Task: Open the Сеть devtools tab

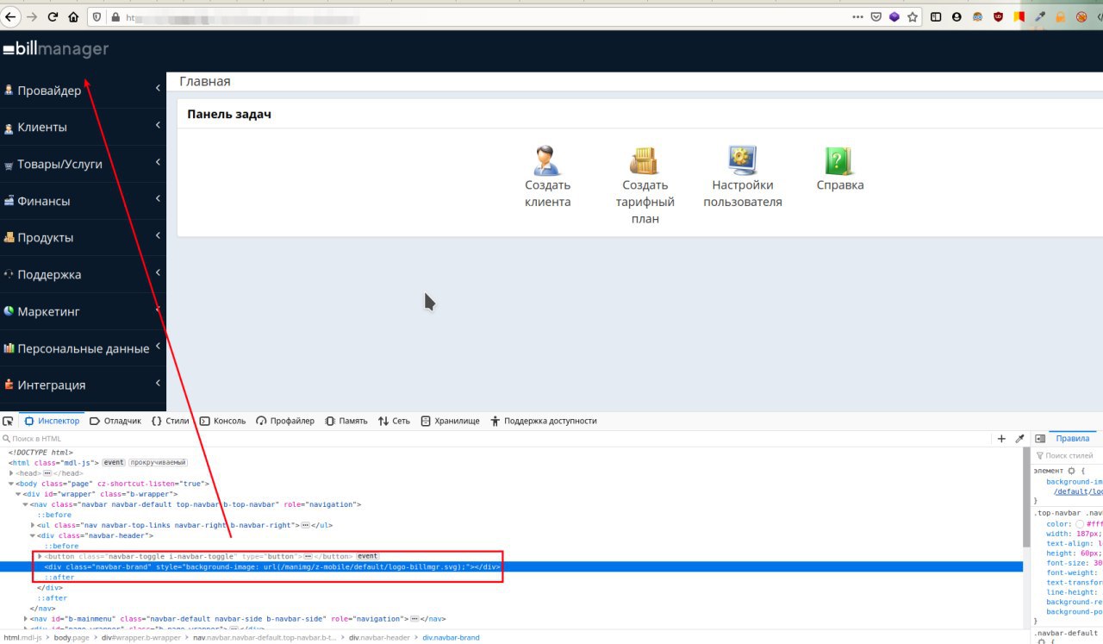Action: [394, 421]
